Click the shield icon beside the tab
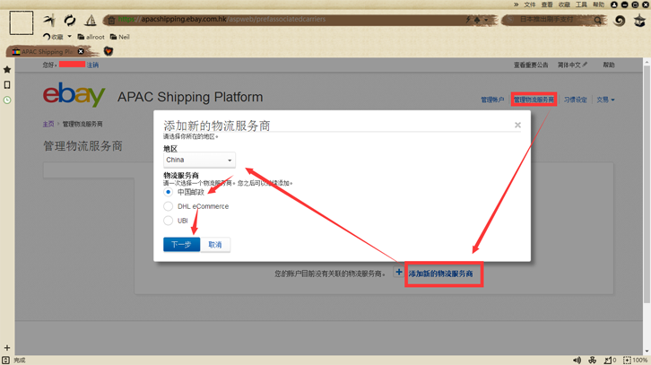Viewport: 651px width, 365px height. (x=108, y=51)
